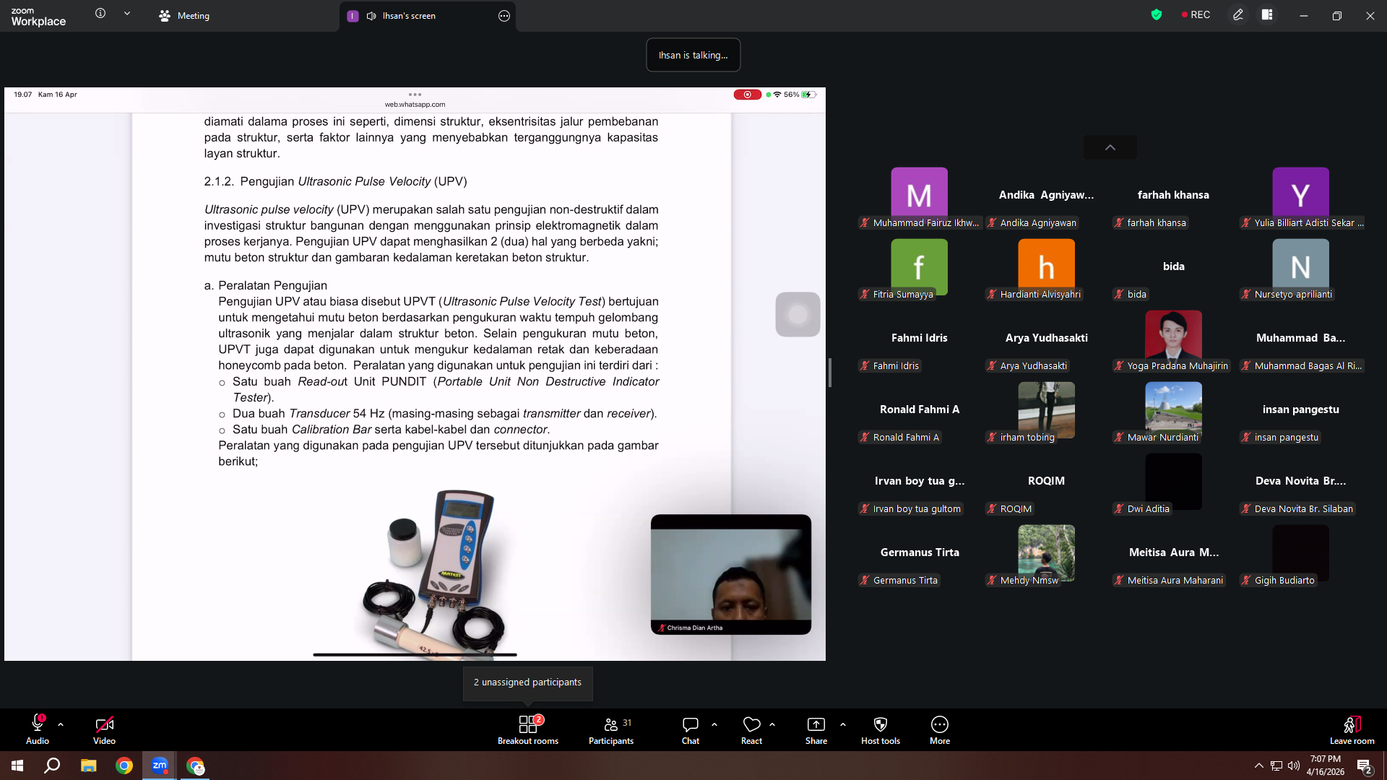The width and height of the screenshot is (1387, 780).
Task: Open Windows Start menu
Action: [x=17, y=766]
